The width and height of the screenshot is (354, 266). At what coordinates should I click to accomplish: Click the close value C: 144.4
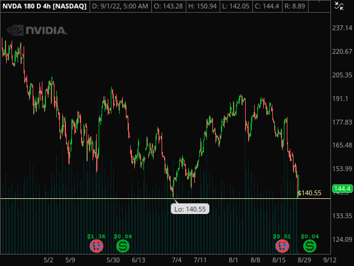pyautogui.click(x=267, y=6)
